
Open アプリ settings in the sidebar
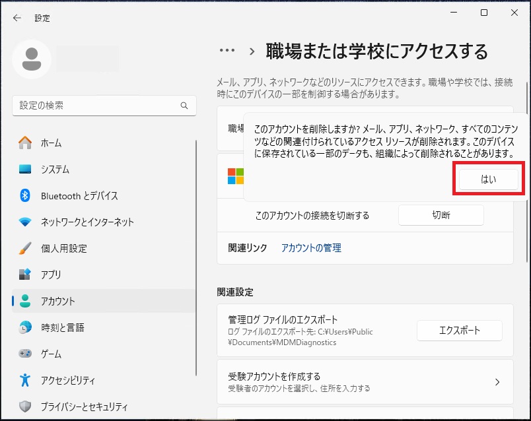(50, 275)
